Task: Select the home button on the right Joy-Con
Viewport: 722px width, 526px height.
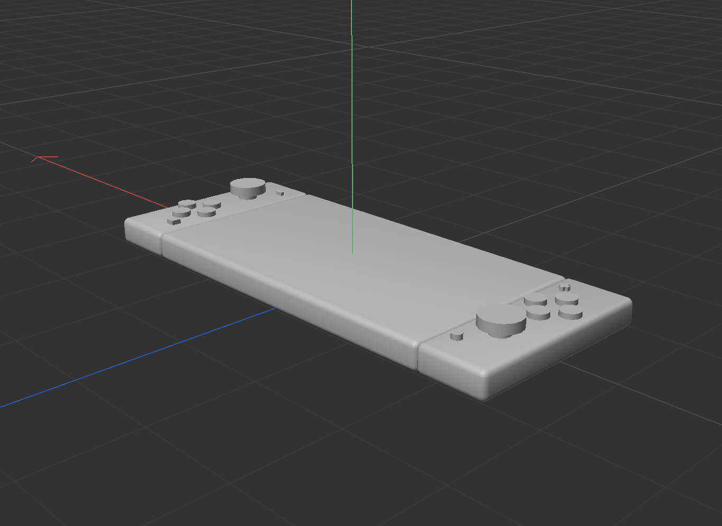Action: pos(456,336)
